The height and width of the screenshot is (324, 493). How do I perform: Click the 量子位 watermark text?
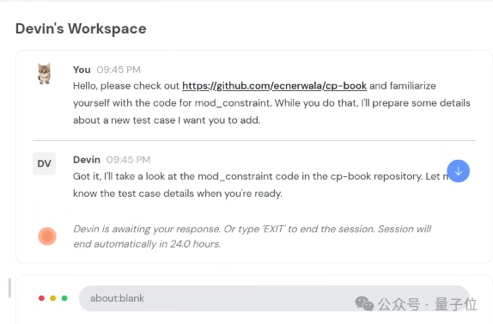(x=456, y=304)
